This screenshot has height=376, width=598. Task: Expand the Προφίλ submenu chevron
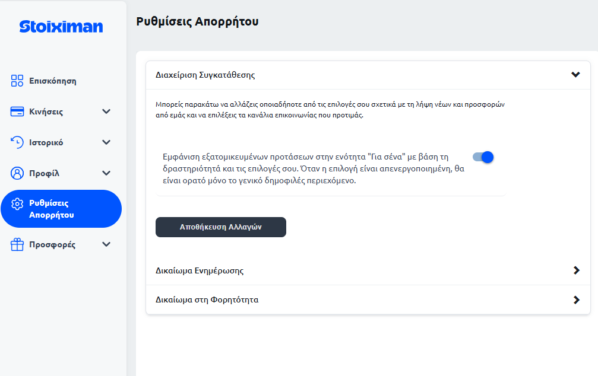(106, 173)
